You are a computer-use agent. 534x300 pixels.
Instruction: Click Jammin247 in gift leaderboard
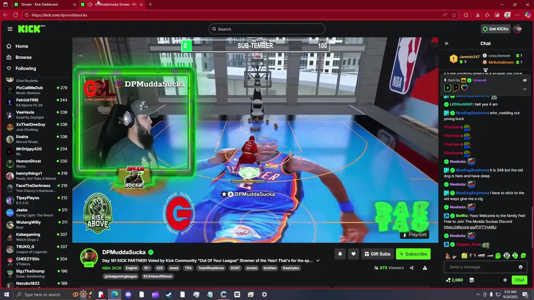click(469, 57)
